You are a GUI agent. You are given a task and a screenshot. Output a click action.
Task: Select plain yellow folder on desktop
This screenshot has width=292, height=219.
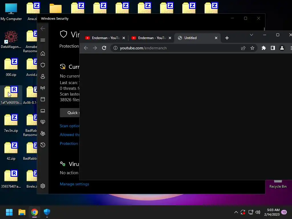tap(56, 8)
